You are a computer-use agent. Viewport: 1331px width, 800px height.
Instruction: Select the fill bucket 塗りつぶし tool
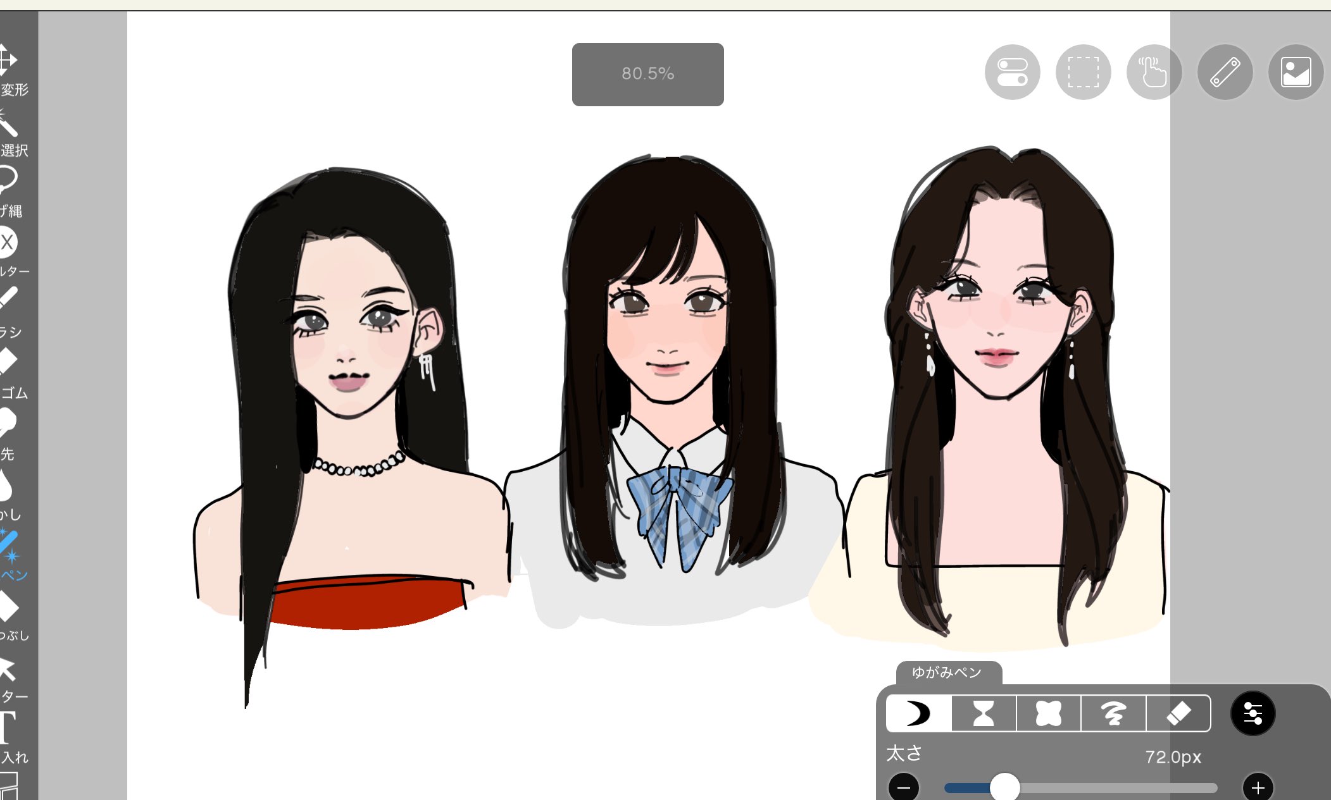coord(8,607)
